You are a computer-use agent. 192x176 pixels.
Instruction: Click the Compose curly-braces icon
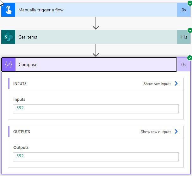tap(9, 64)
